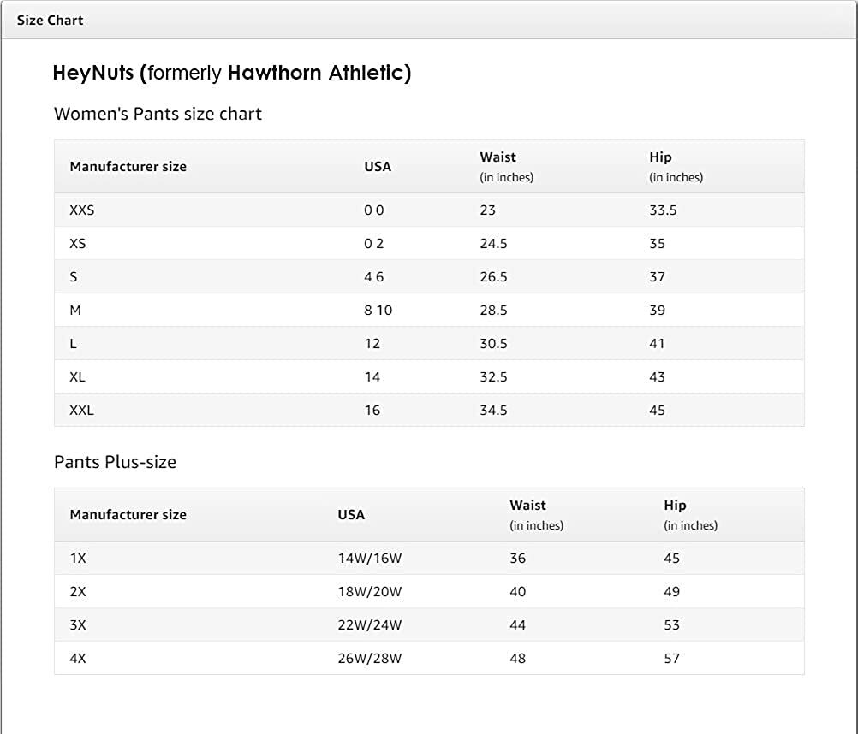Select the HeyNuts brand heading
Viewport: 858px width, 734px height.
point(231,74)
